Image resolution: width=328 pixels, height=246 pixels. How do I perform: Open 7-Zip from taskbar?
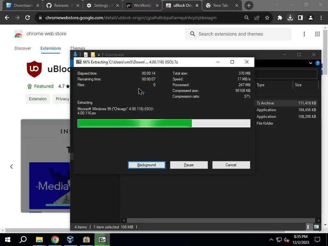pyautogui.click(x=102, y=240)
